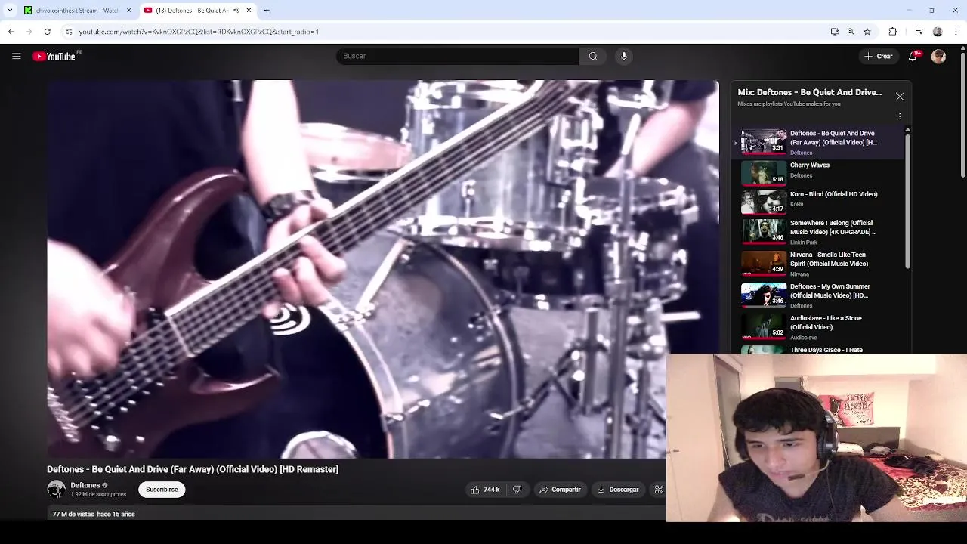The width and height of the screenshot is (967, 544).
Task: Open the zoom magnifier in address bar
Action: (x=851, y=32)
